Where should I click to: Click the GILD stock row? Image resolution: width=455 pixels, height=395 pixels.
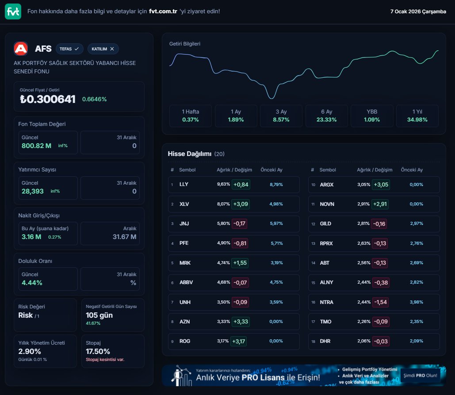point(374,224)
